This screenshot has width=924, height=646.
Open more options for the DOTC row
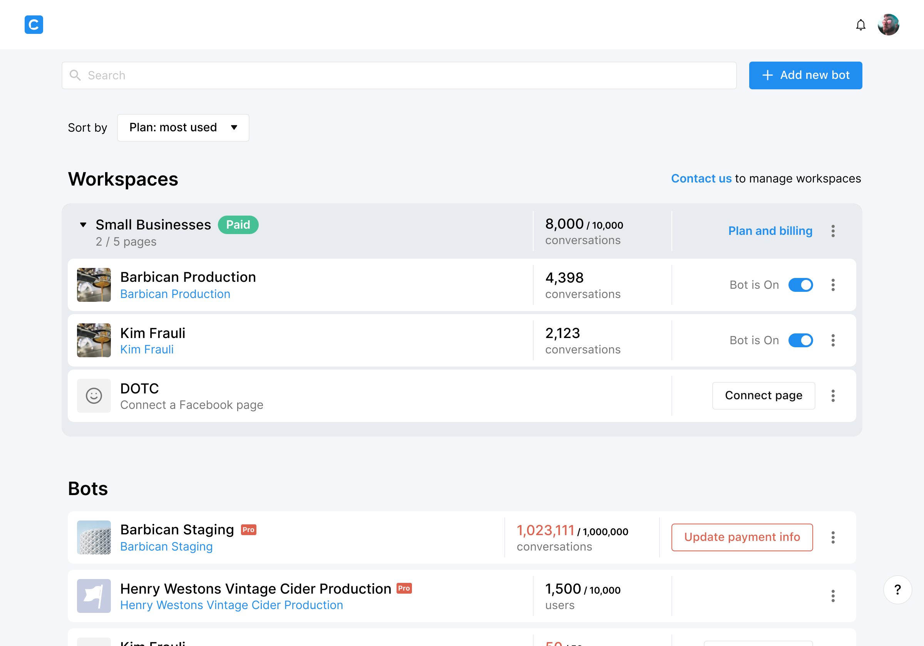pyautogui.click(x=833, y=396)
